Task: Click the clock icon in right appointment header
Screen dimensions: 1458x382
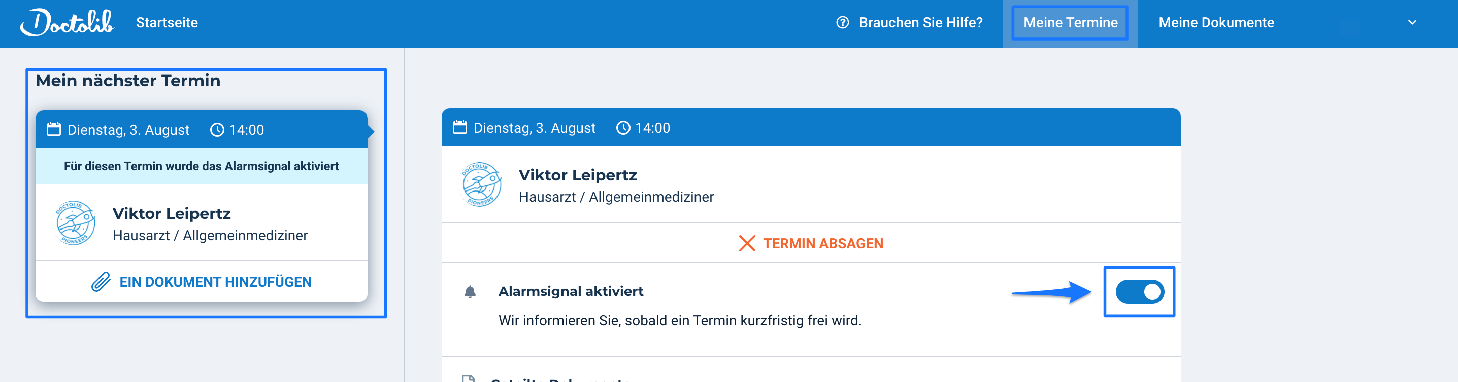Action: 622,128
